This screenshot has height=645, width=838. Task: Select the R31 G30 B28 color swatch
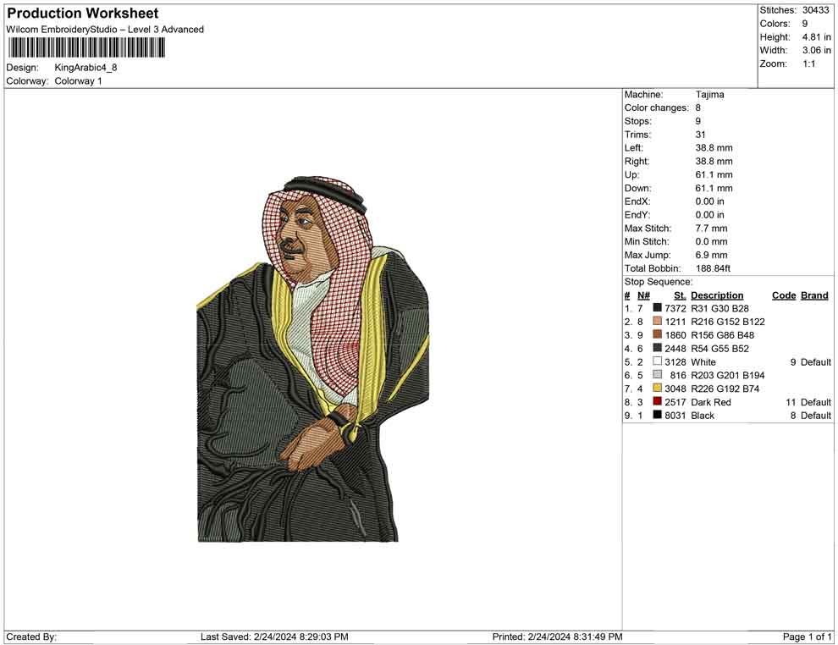(658, 308)
